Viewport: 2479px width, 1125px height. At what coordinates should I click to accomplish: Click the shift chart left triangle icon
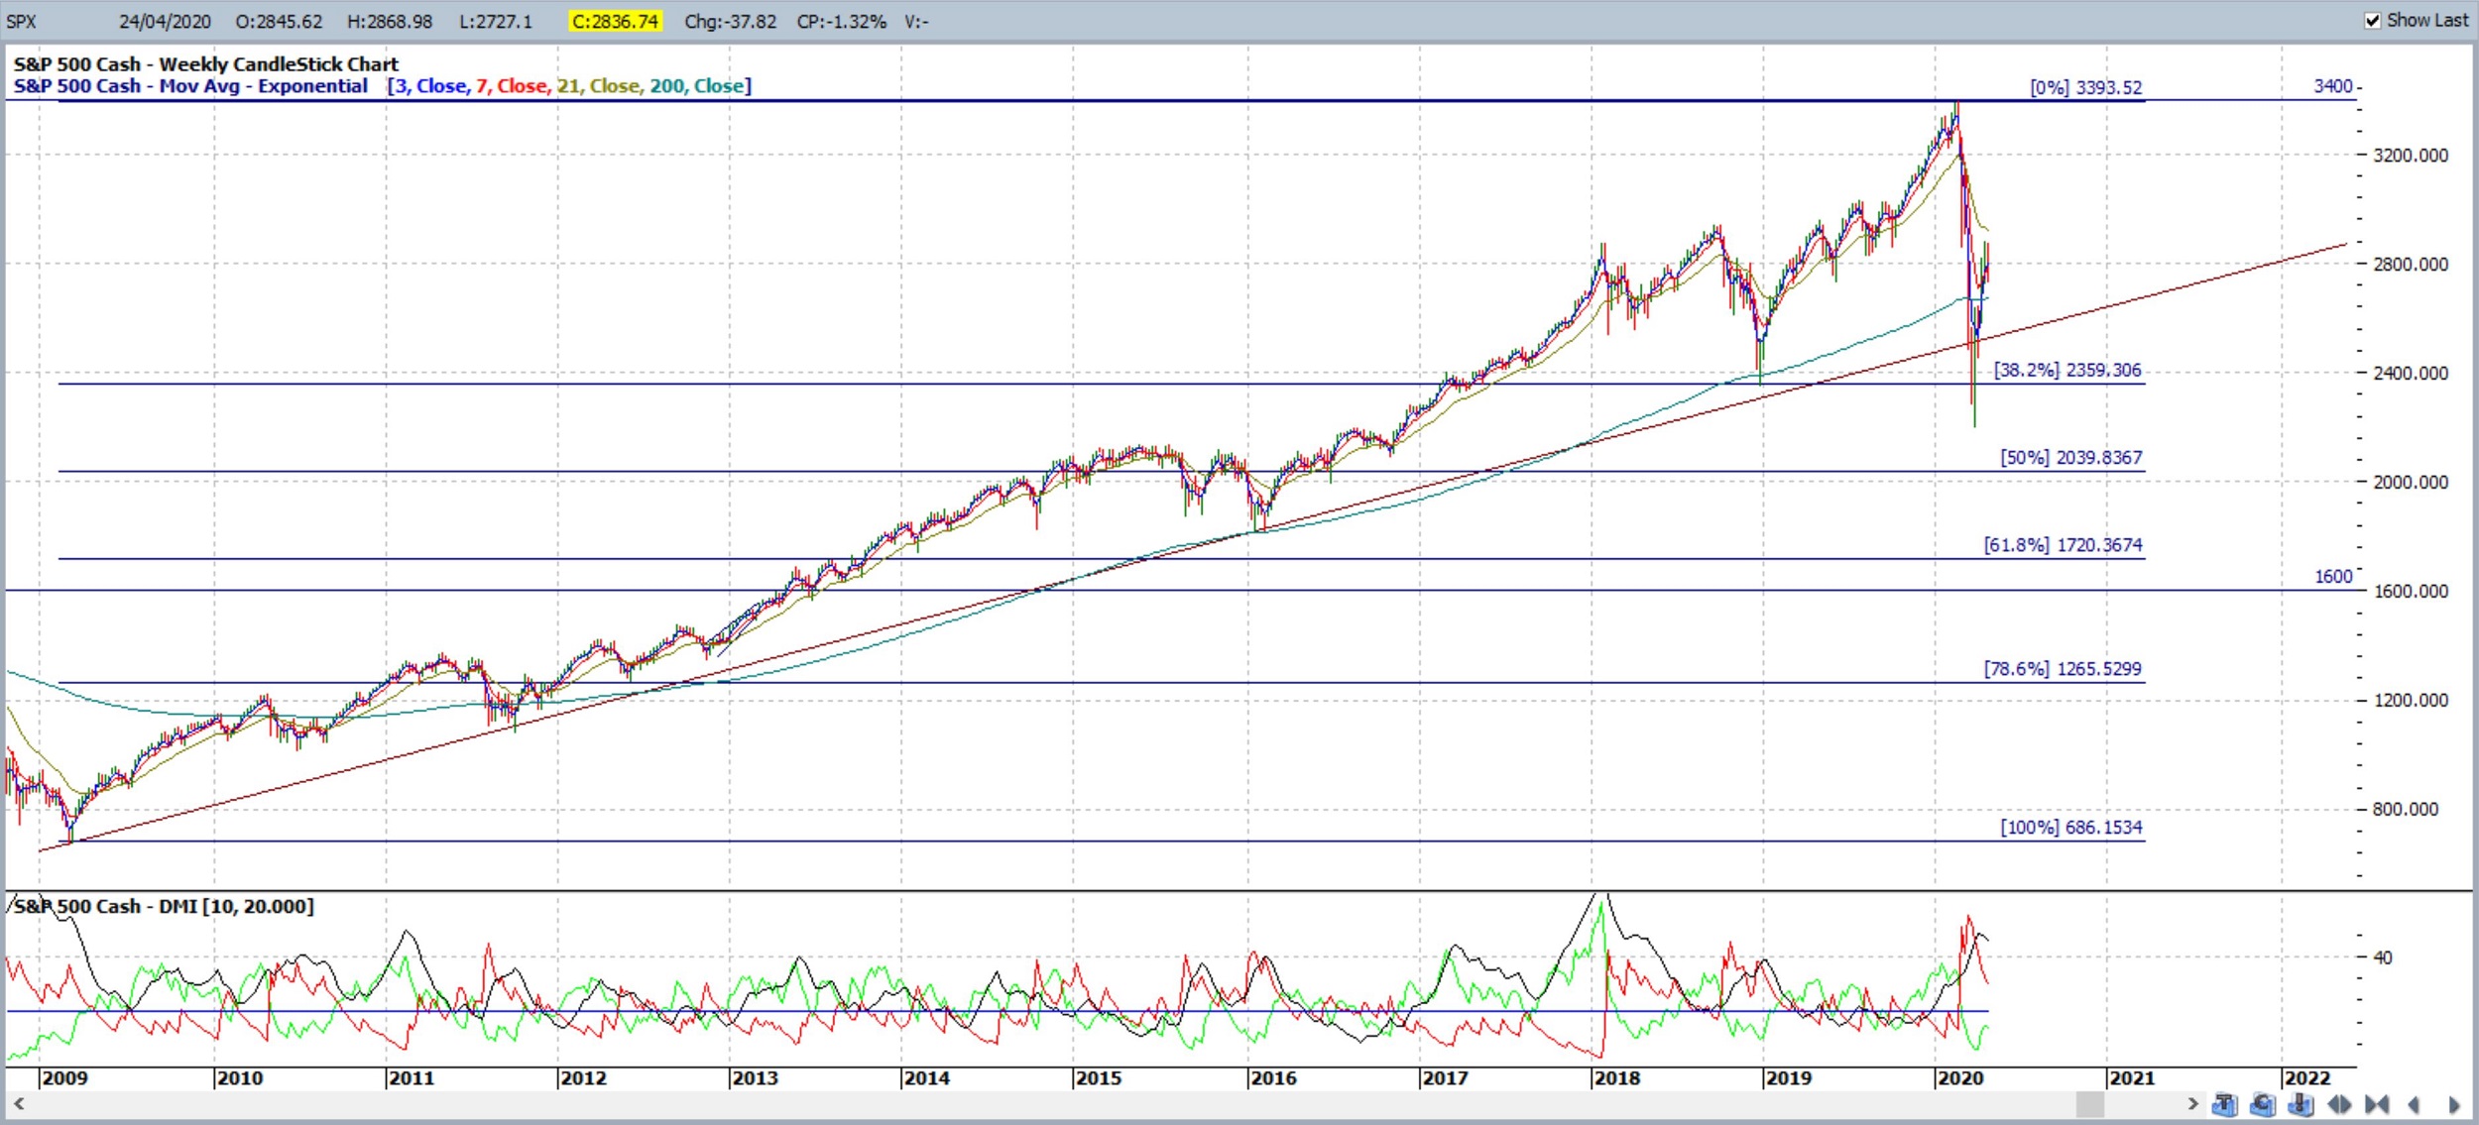coord(2415,1104)
